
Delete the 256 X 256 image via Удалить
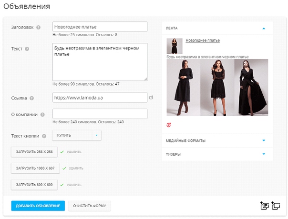pyautogui.click(x=74, y=152)
